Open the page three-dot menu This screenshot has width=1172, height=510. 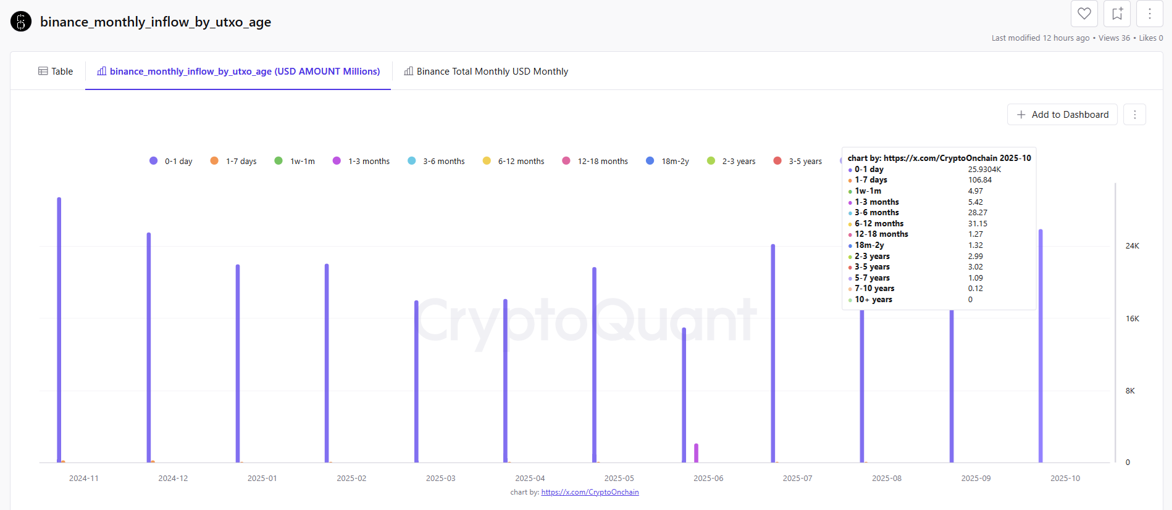pos(1150,14)
